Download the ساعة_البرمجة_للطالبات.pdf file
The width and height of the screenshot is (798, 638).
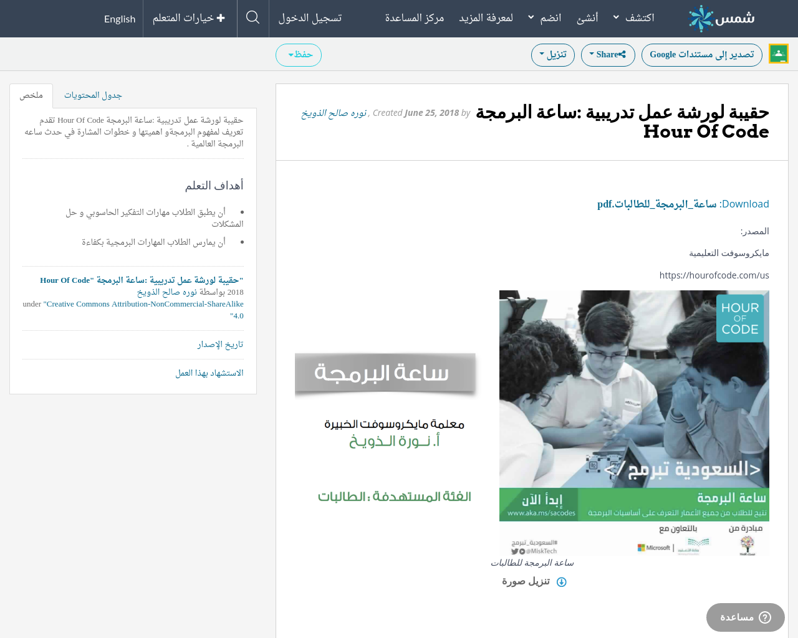click(x=656, y=204)
